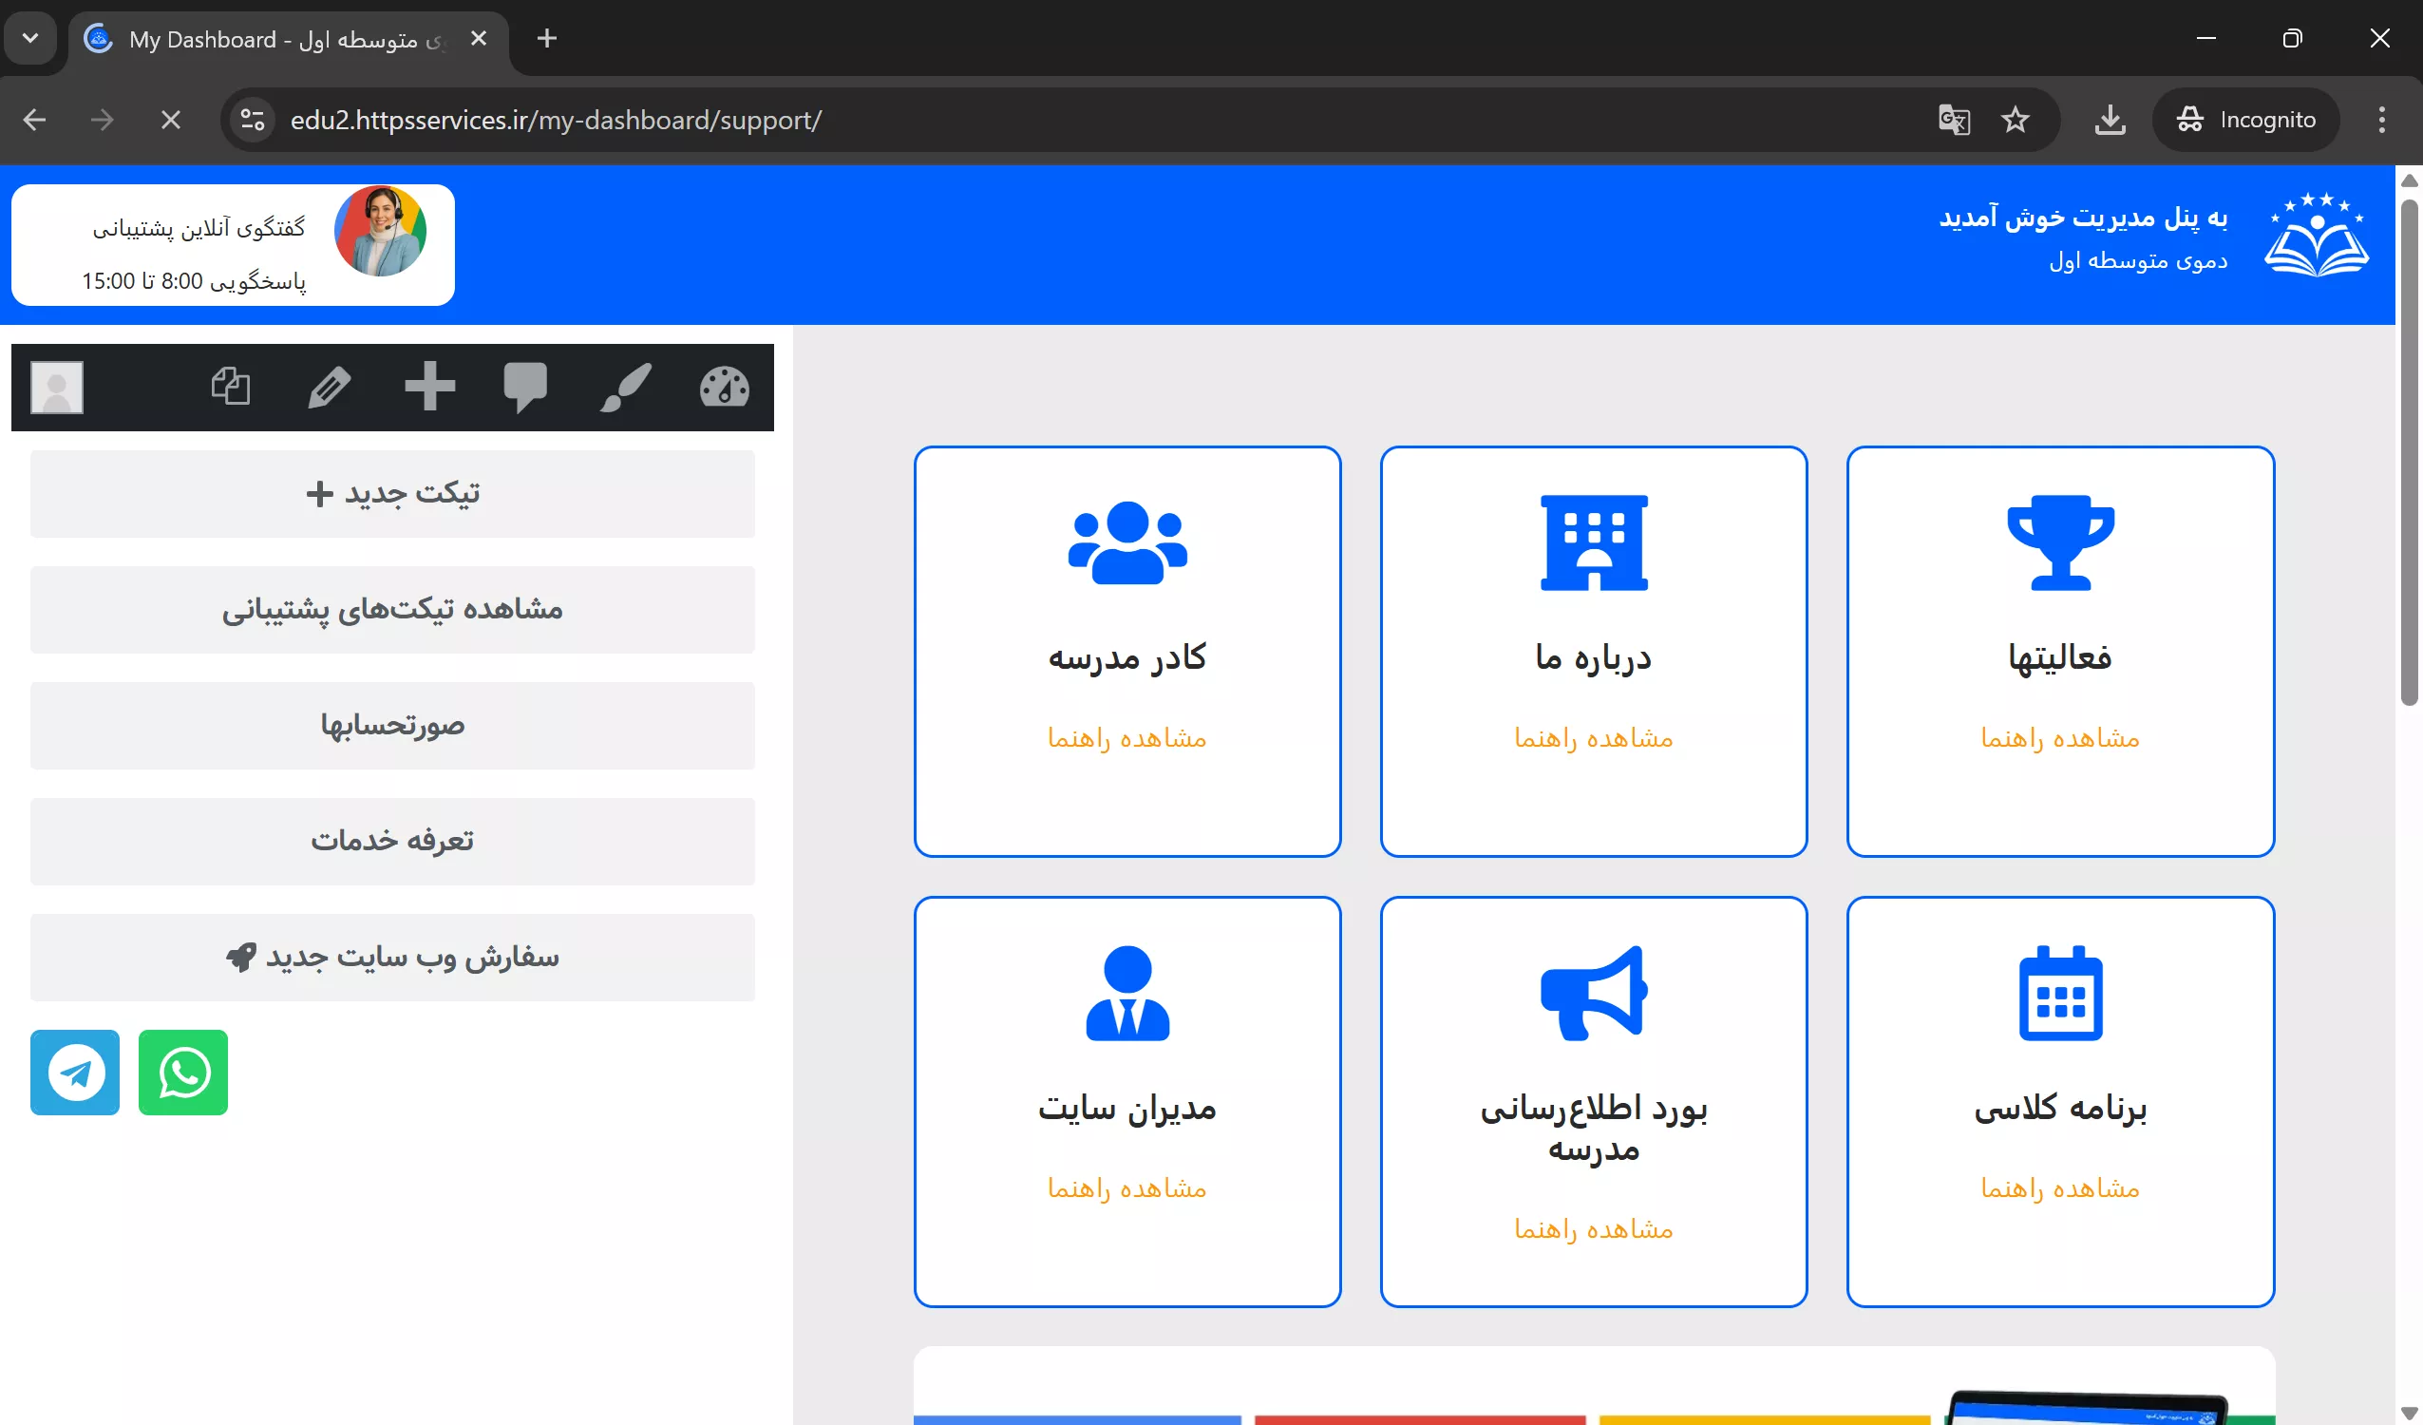Screen dimensions: 2423x1425
Task: Open the Telegram support icon
Action: click(x=75, y=1073)
